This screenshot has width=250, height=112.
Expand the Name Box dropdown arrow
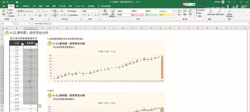pyautogui.click(x=13, y=24)
